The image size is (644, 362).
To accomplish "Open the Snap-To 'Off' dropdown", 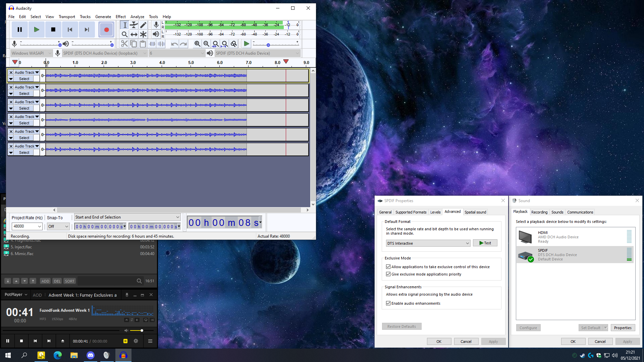I will click(58, 226).
